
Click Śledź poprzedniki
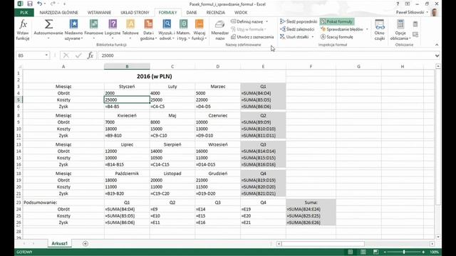(299, 21)
